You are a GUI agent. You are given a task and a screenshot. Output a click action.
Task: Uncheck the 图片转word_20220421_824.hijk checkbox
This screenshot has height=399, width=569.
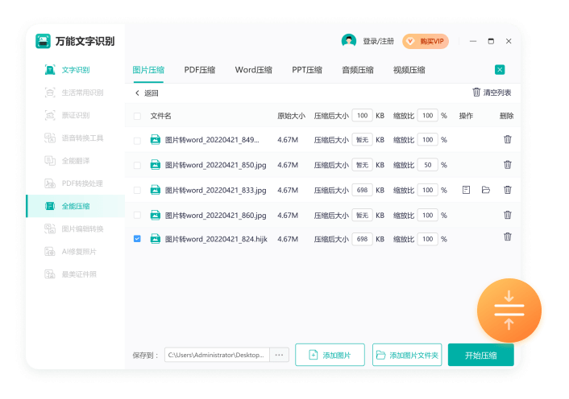(137, 239)
